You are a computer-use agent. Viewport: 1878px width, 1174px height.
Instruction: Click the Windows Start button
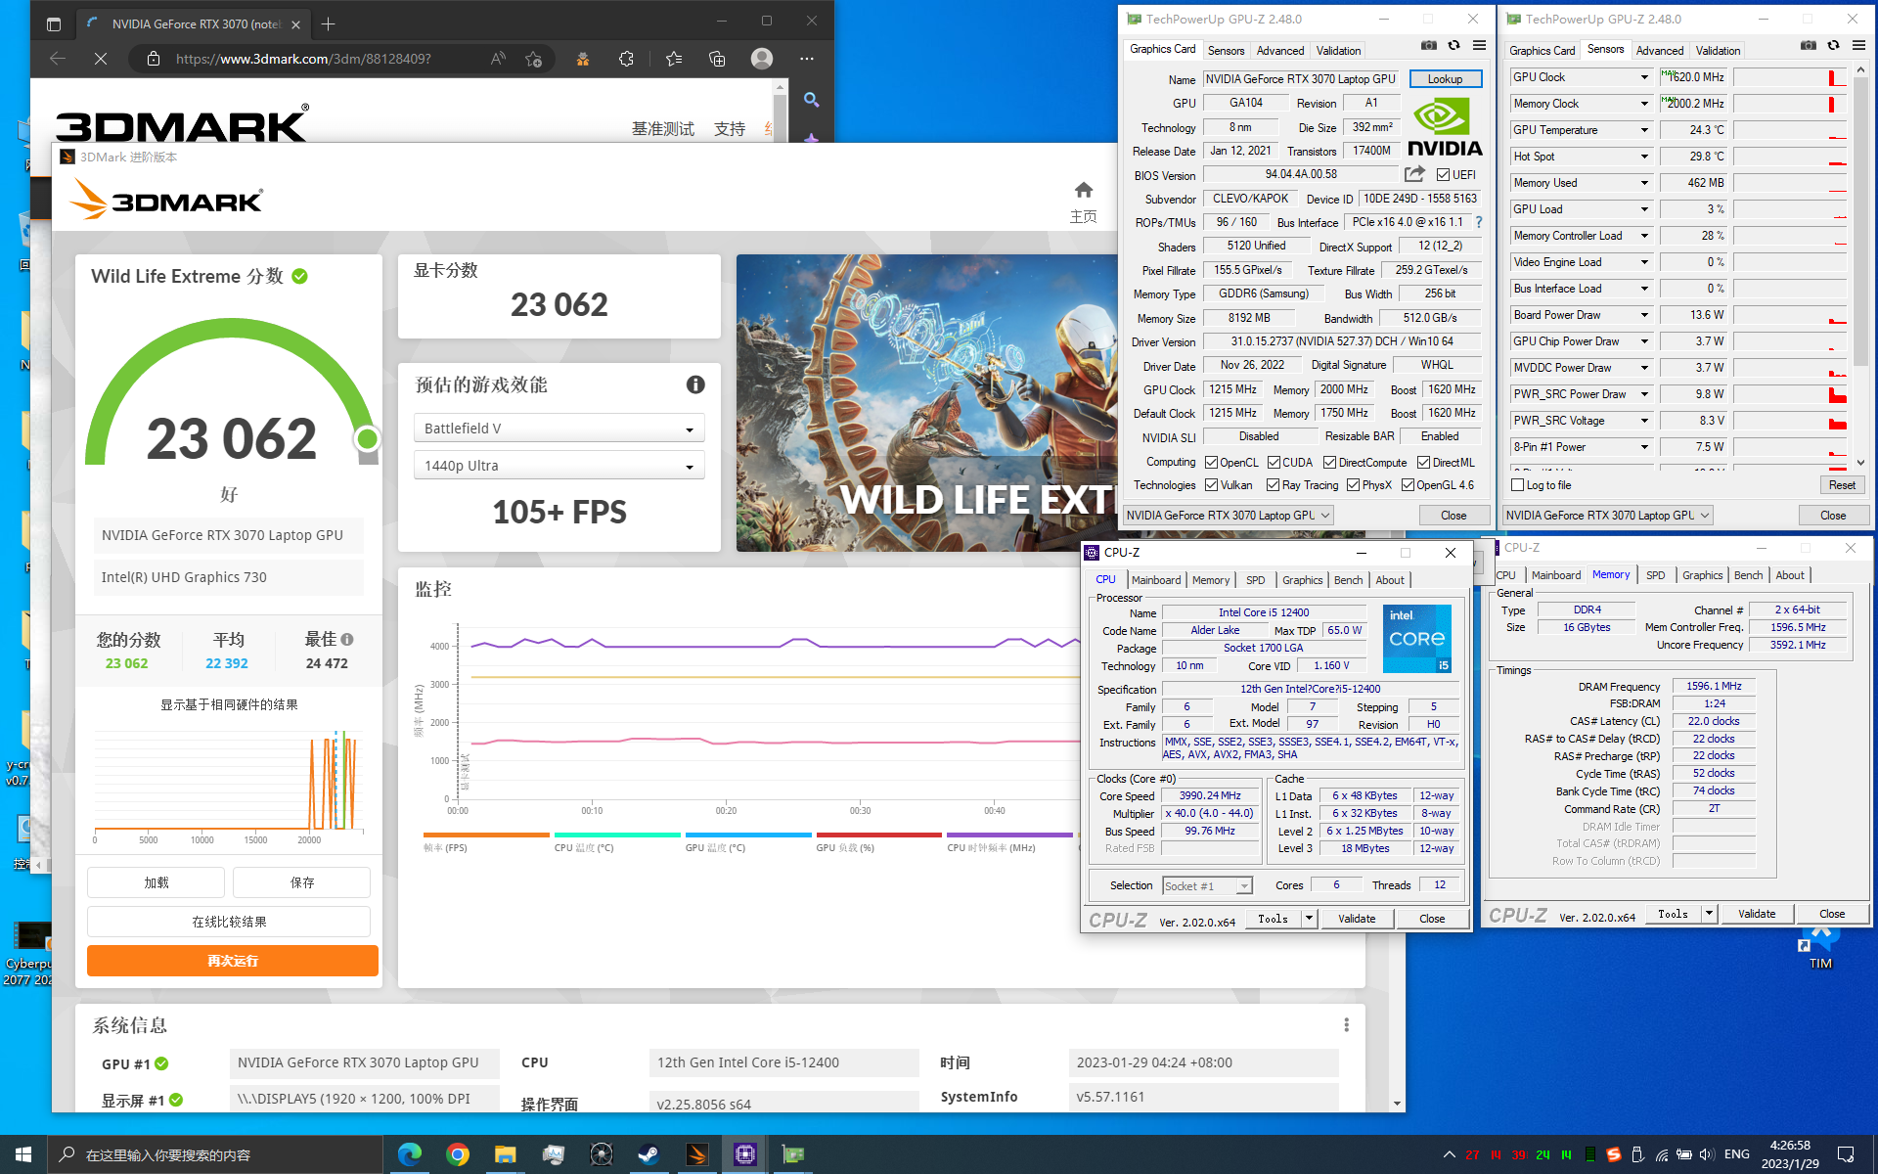coord(23,1154)
